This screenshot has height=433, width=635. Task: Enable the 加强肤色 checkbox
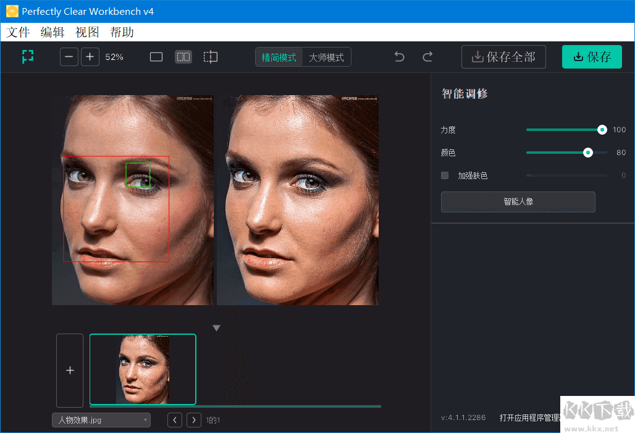pyautogui.click(x=445, y=175)
